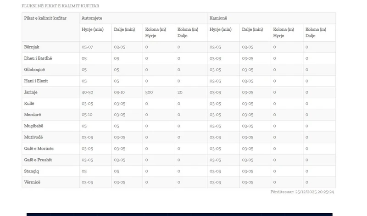Viewport: 367px width, 216px height.
Task: Select the Automjete column group header
Action: click(x=92, y=18)
